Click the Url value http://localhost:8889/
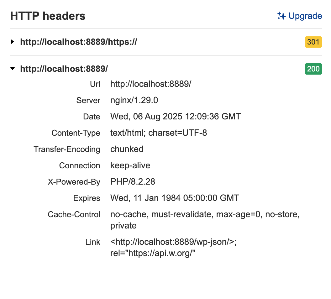 pyautogui.click(x=150, y=84)
